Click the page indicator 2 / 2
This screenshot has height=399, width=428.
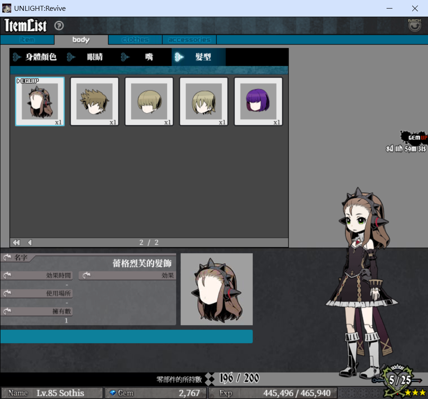click(x=149, y=242)
